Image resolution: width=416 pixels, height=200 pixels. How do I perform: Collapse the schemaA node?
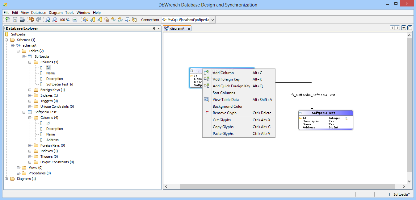12,45
